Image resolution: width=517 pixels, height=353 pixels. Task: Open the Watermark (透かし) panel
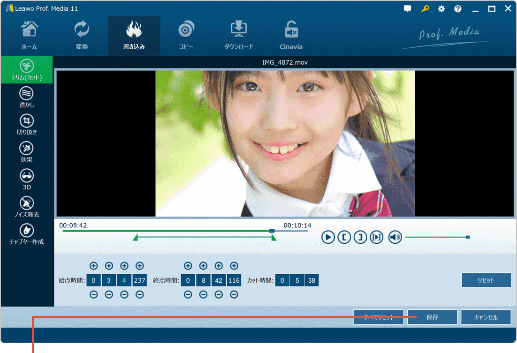[26, 97]
